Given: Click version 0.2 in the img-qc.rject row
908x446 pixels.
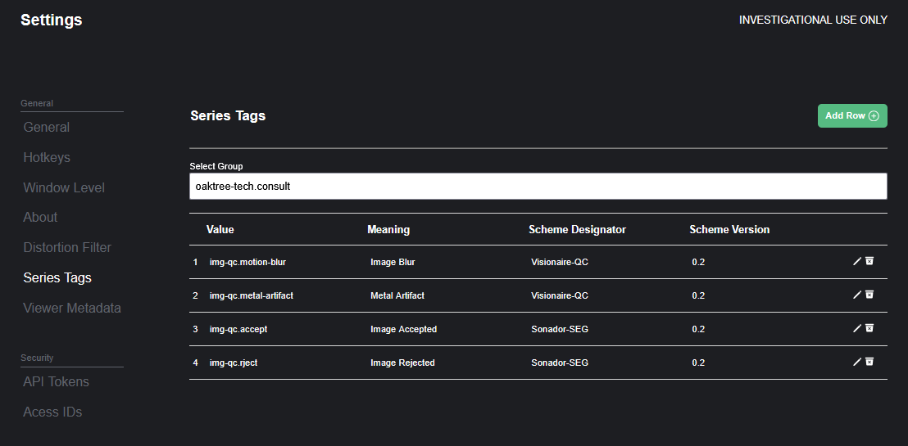Looking at the screenshot, I should (698, 363).
